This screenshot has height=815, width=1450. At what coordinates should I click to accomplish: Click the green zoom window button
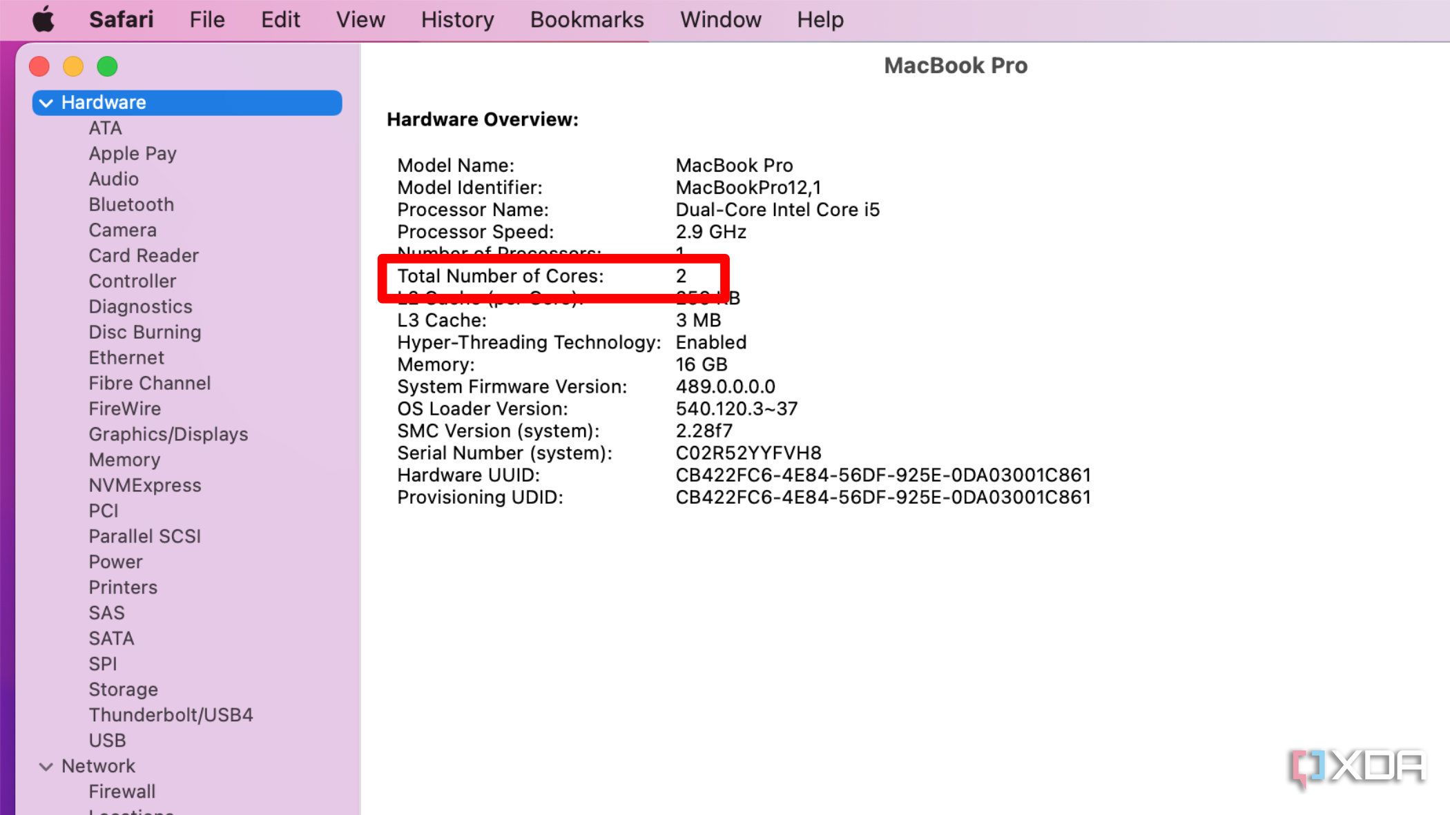pyautogui.click(x=107, y=66)
